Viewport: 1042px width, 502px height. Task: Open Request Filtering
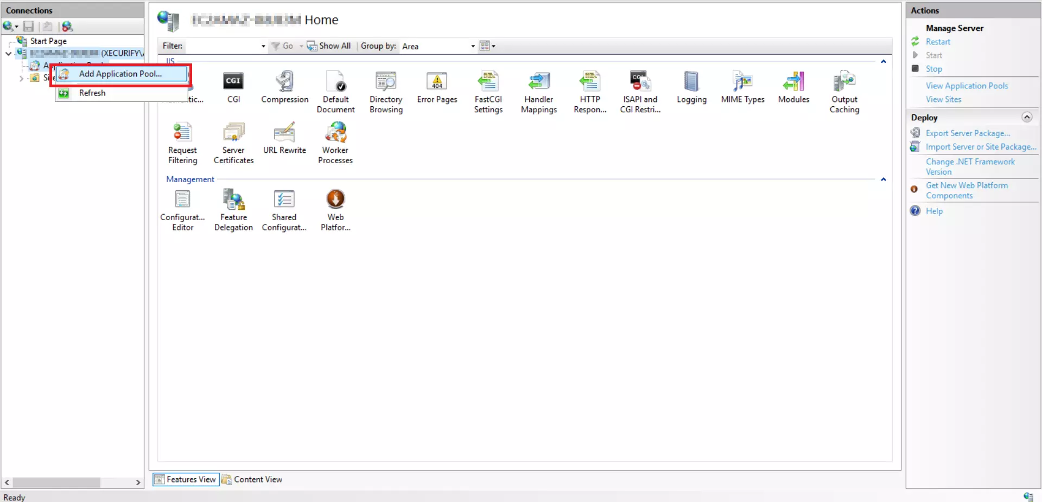(x=182, y=141)
